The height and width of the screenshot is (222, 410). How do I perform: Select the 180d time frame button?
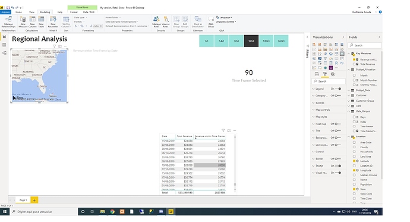[266, 41]
